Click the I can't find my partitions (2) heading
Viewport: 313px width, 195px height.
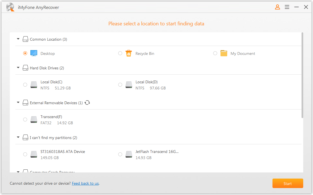click(x=53, y=138)
